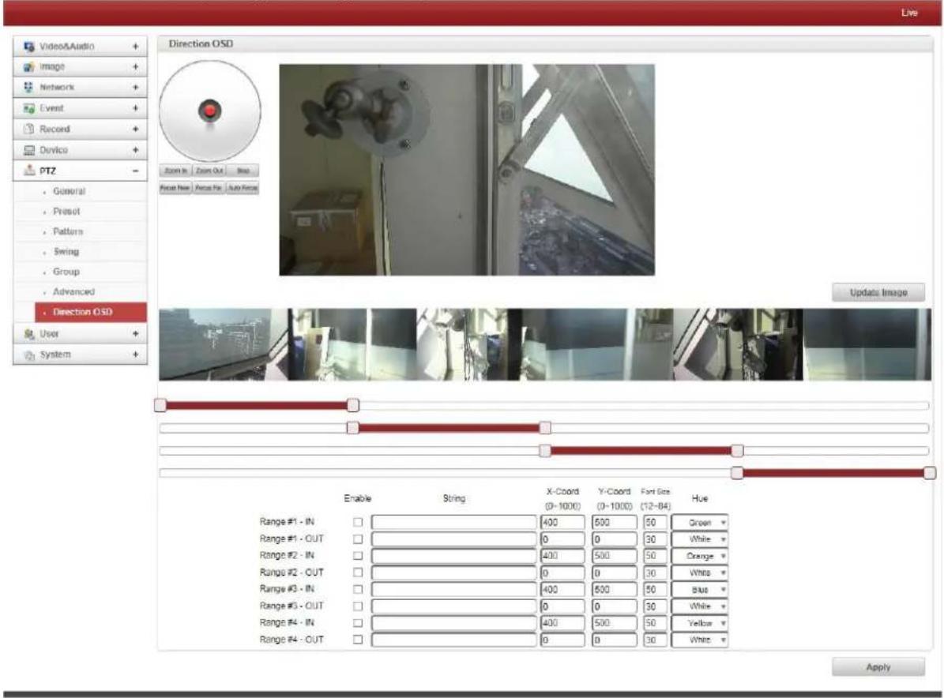Screen dimensions: 944x698
Task: Open the Advanced PTZ submenu
Action: pyautogui.click(x=73, y=292)
